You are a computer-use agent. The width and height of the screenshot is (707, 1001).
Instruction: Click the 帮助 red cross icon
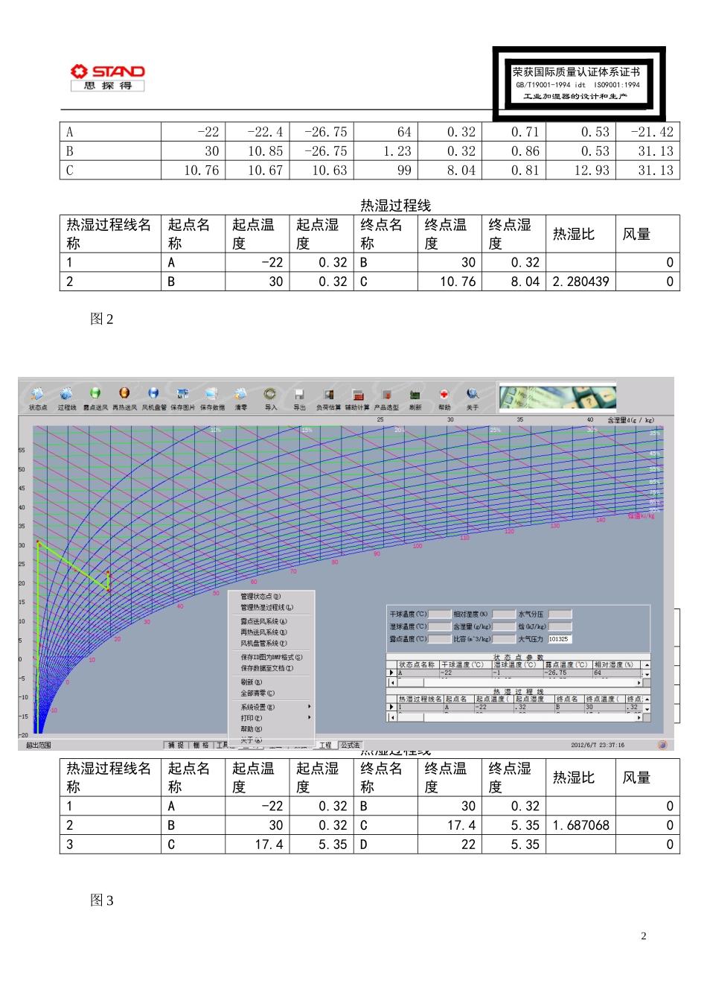(444, 394)
